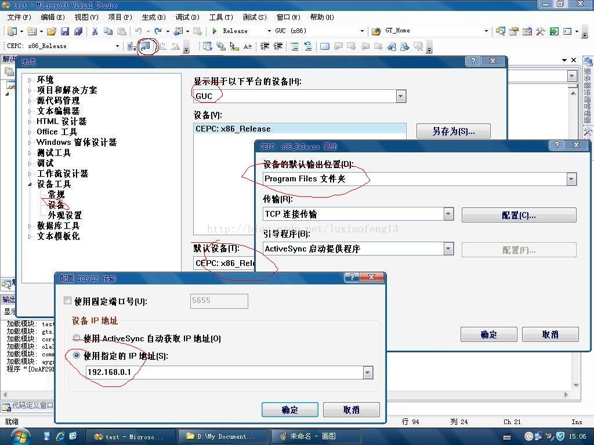594x445 pixels.
Task: Open the 192.168.0.1 IP address dropdown arrow
Action: coord(367,373)
